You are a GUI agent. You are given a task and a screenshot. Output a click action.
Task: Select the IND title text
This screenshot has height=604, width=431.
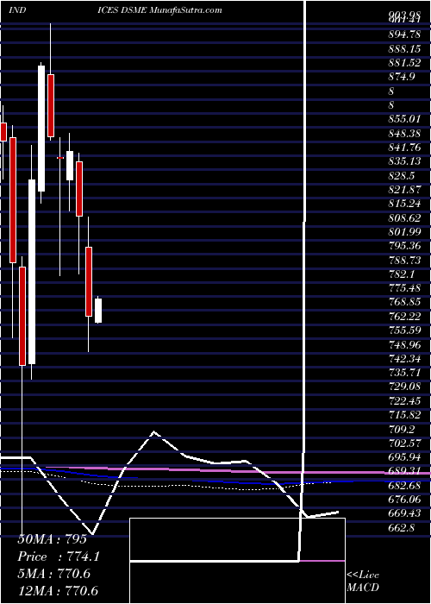coord(17,10)
